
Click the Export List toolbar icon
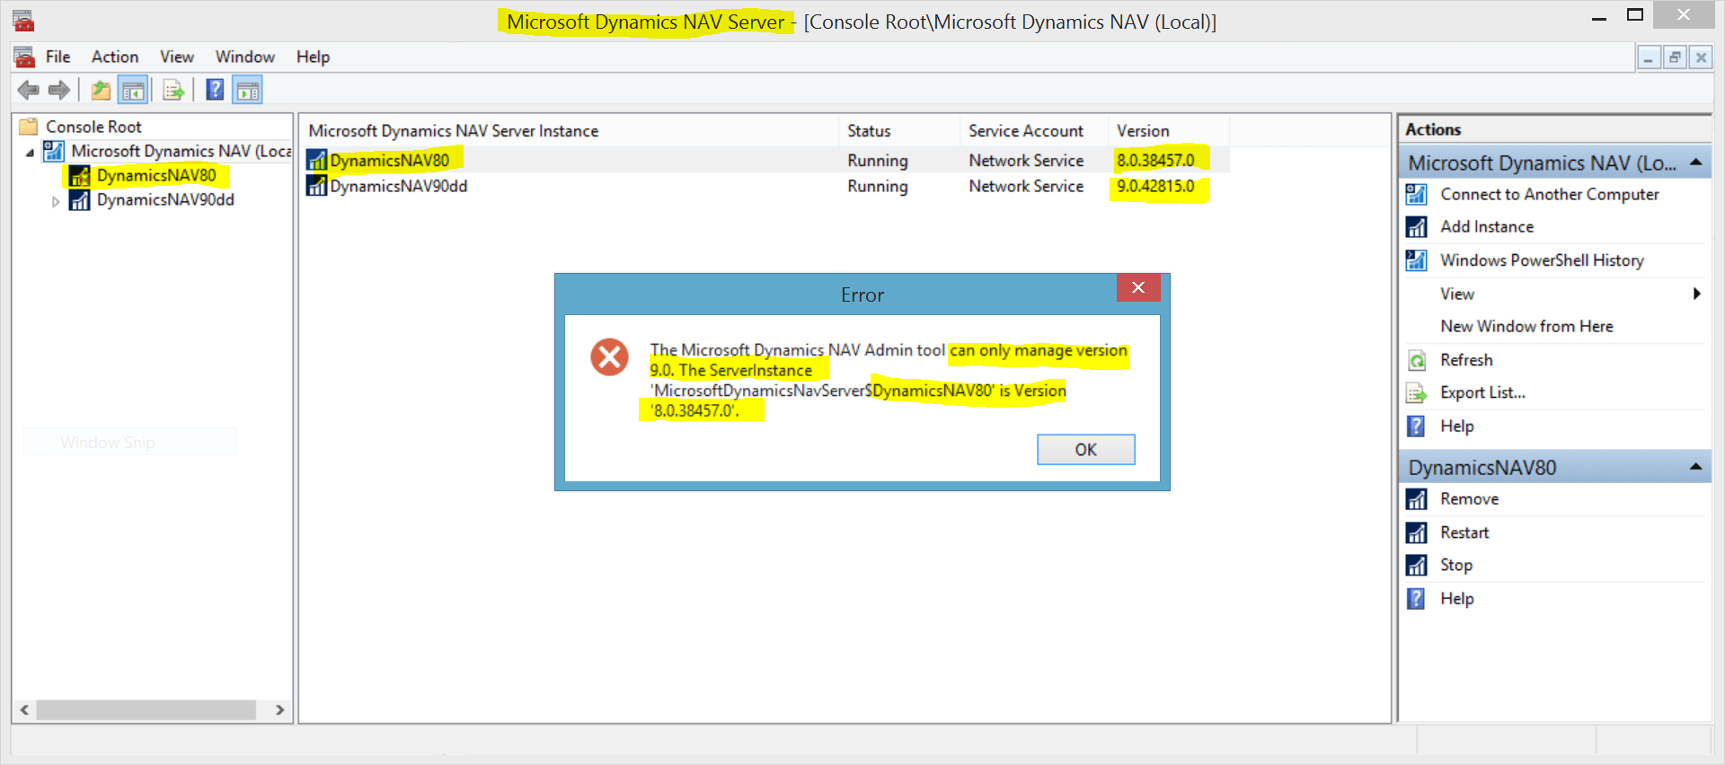click(x=173, y=91)
